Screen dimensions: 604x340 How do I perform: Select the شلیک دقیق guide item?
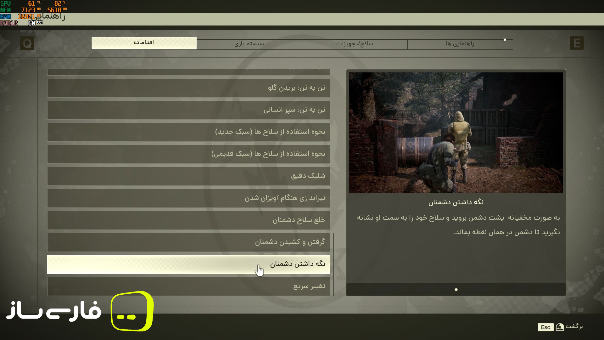(x=189, y=176)
